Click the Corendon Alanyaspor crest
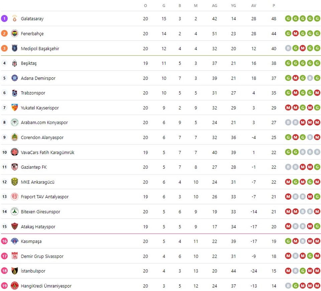The width and height of the screenshot is (321, 291). (x=14, y=137)
